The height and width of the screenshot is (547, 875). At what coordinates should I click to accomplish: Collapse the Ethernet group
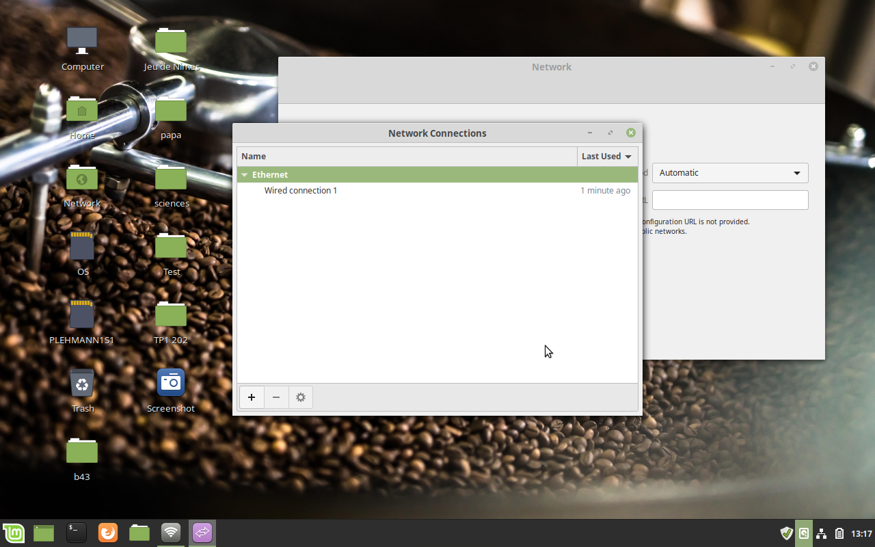(245, 175)
